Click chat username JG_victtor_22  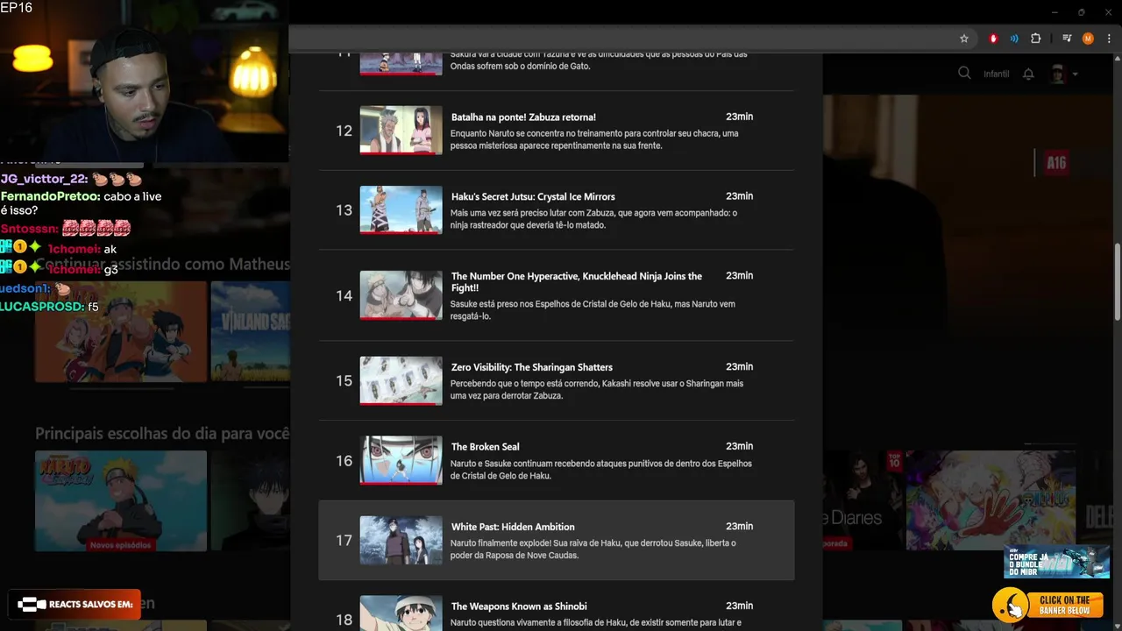(44, 179)
